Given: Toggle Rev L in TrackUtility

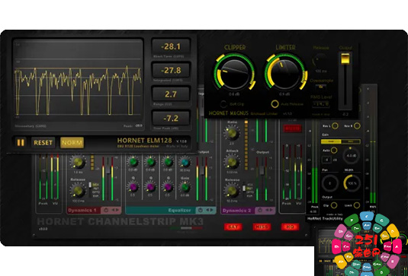Looking at the screenshot, I should (x=335, y=126).
